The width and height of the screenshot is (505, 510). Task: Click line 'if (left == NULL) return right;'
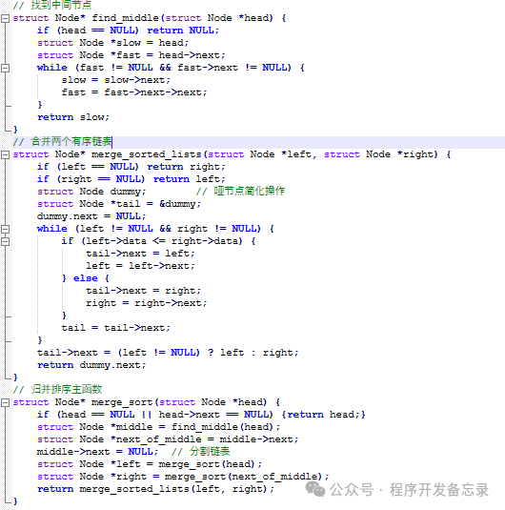click(131, 167)
